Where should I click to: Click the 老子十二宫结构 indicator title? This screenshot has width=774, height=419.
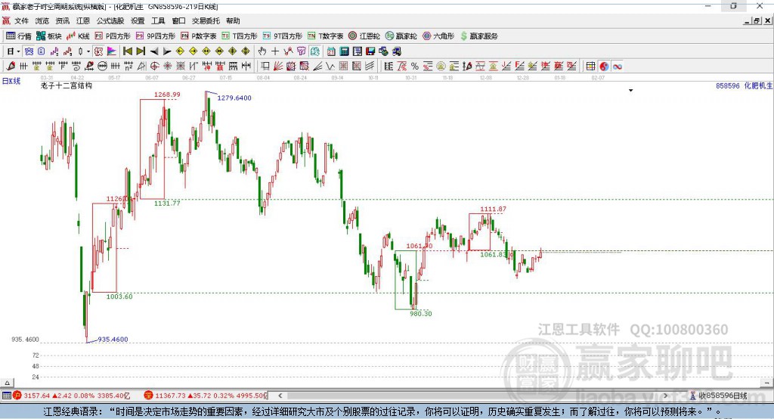pyautogui.click(x=67, y=85)
